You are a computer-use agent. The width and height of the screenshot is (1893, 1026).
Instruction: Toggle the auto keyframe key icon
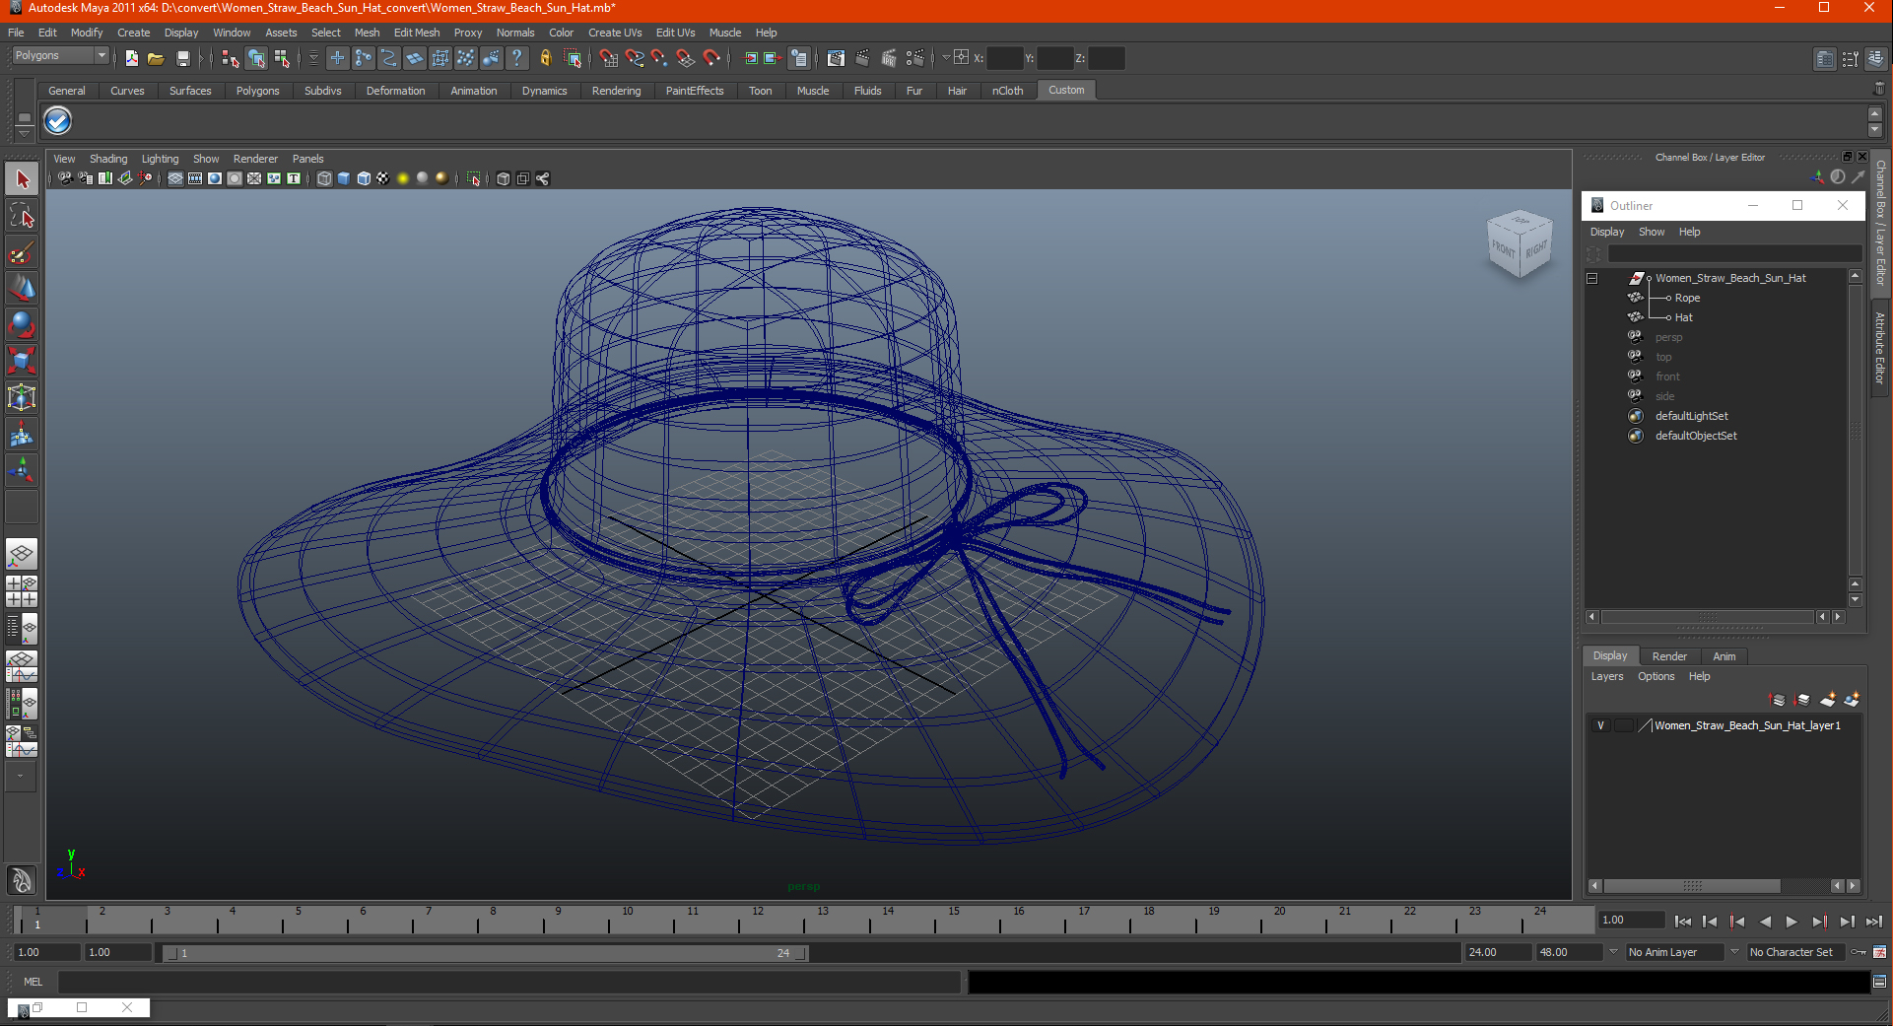click(x=1859, y=952)
